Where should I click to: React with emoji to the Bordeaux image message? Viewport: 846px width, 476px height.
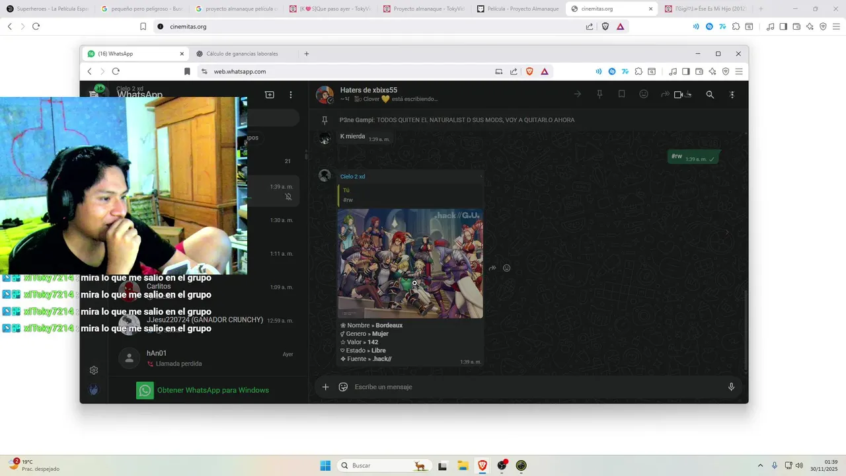point(507,268)
